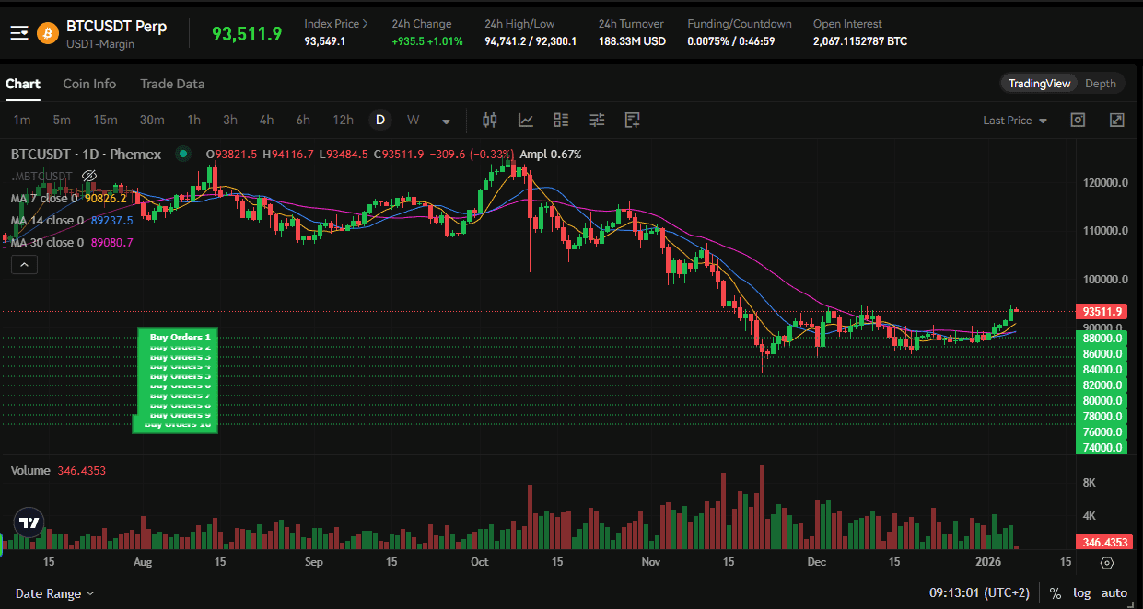Open the chart axis settings gear
Viewport: 1143px width, 609px height.
pyautogui.click(x=1106, y=562)
